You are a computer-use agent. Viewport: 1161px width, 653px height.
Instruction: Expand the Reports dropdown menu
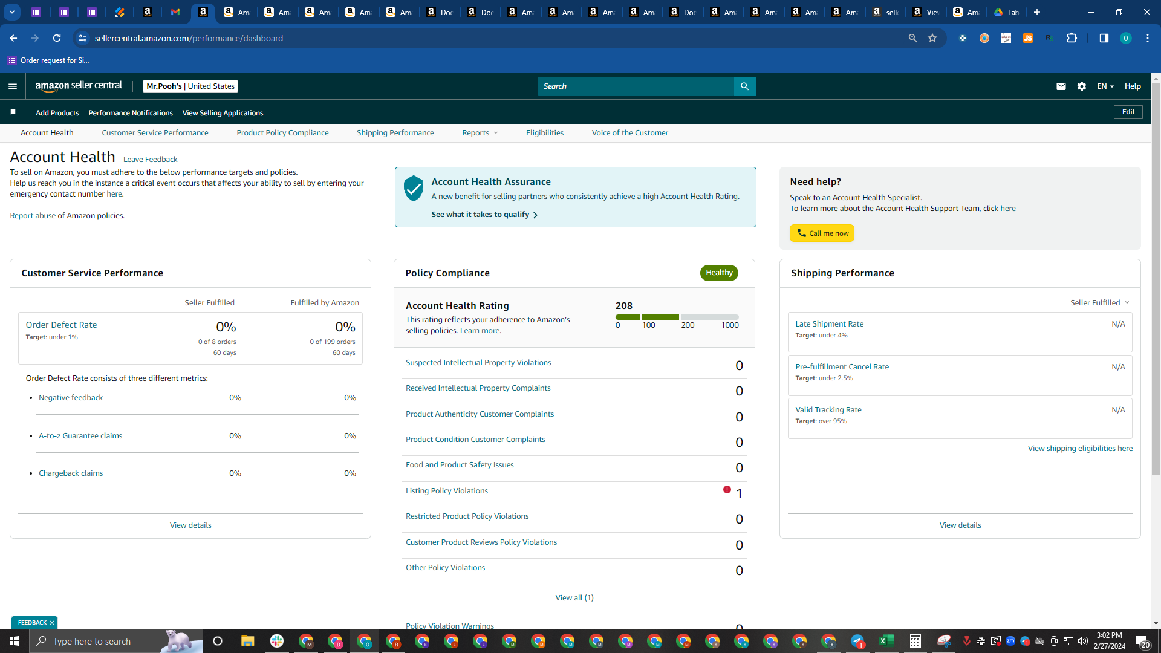[x=480, y=133]
